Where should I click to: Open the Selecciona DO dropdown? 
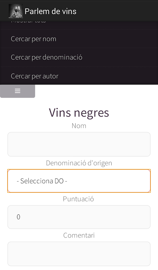click(79, 181)
